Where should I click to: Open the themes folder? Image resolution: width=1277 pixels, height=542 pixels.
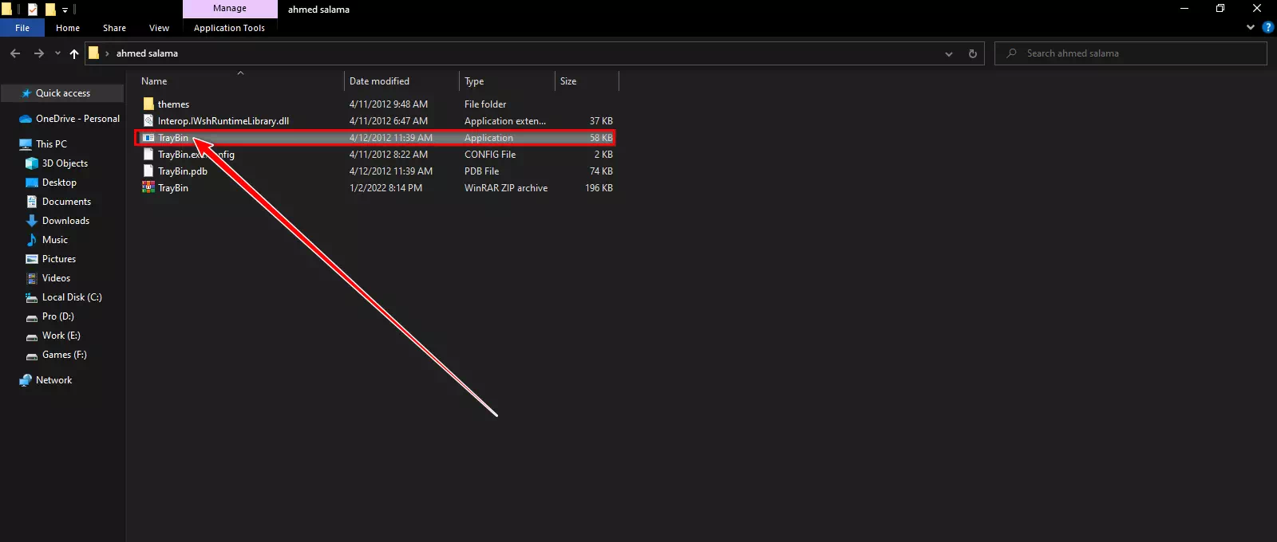click(173, 104)
